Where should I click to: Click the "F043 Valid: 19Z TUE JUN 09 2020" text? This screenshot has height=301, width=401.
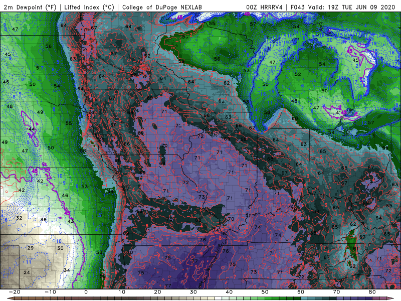[343, 7]
